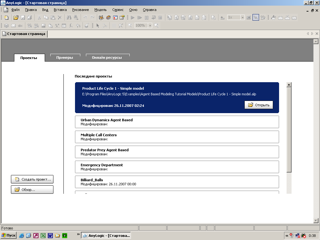Click the connector line tool icon
The height and width of the screenshot is (240, 320).
tap(104, 26)
